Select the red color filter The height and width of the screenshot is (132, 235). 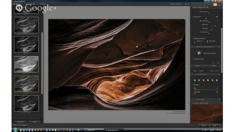pyautogui.click(x=199, y=80)
